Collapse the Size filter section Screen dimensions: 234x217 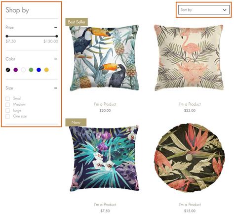(x=56, y=88)
